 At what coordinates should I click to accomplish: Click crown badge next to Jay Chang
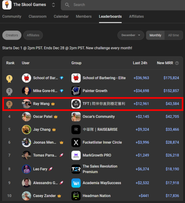click(x=54, y=129)
